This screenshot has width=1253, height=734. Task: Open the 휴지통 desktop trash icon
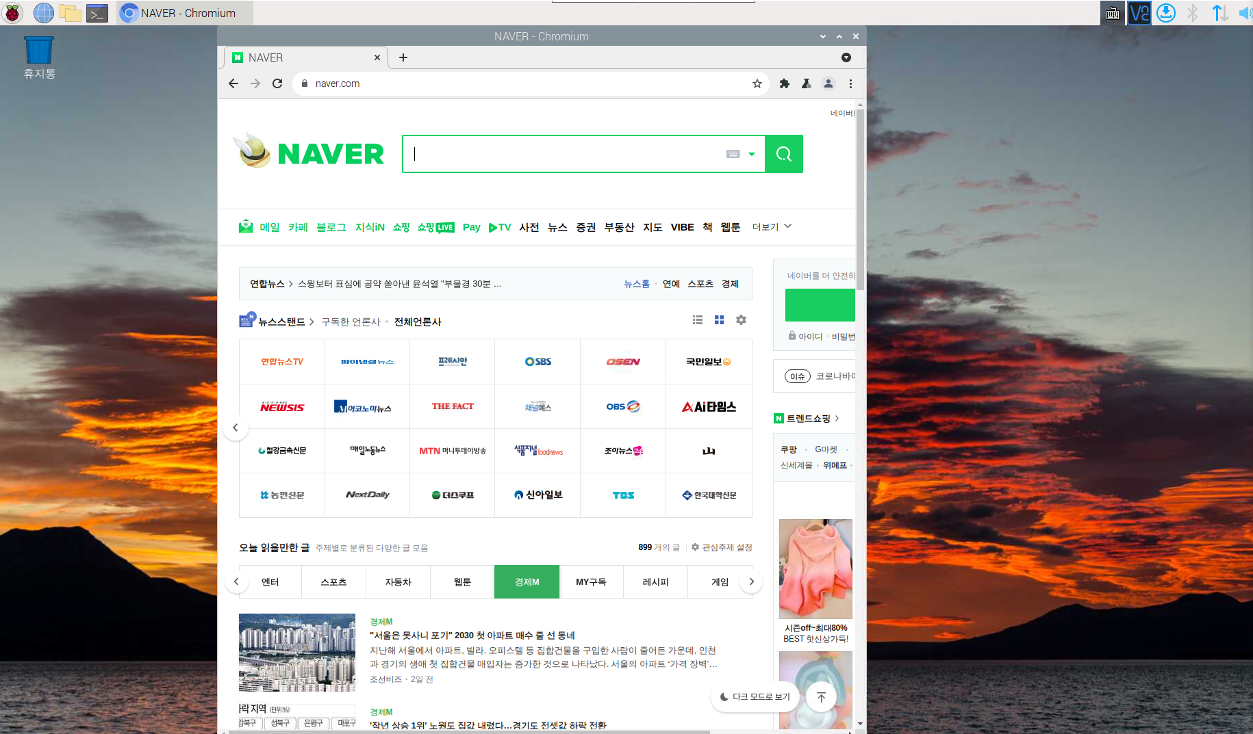pyautogui.click(x=39, y=57)
